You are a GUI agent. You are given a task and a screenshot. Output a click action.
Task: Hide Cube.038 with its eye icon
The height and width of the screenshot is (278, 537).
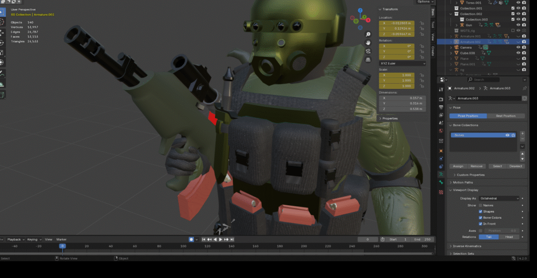coord(518,53)
